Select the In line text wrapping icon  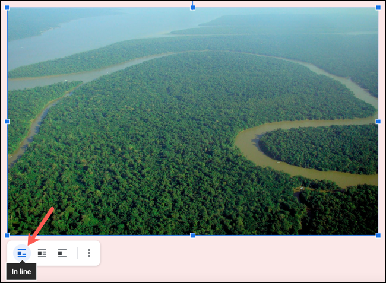(22, 253)
